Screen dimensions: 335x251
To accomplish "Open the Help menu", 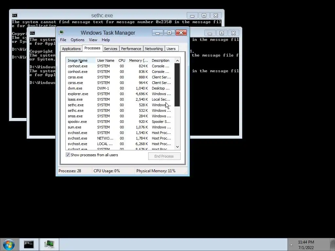I will point(106,40).
